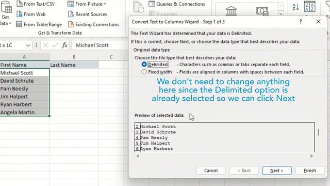Click the formula bar showing Michael Scott

pos(100,45)
